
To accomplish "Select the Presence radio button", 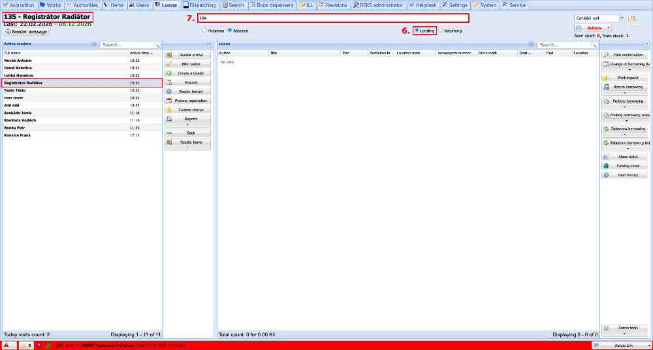I will tap(204, 31).
